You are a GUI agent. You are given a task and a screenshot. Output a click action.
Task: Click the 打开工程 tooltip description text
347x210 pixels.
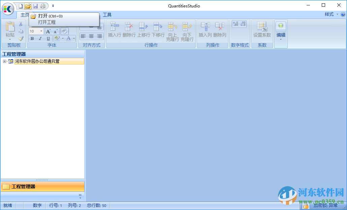47,22
